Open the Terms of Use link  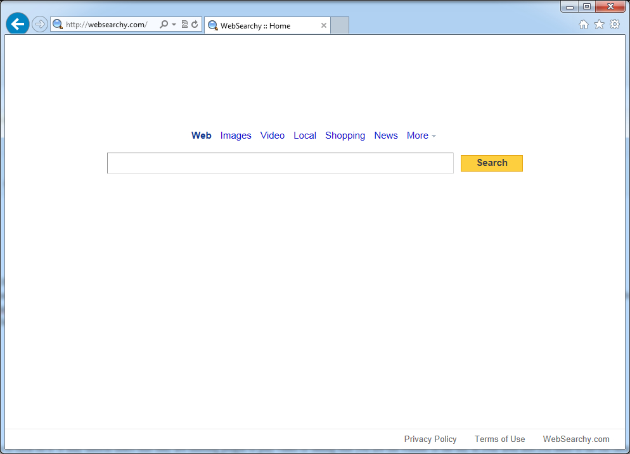[x=500, y=439]
